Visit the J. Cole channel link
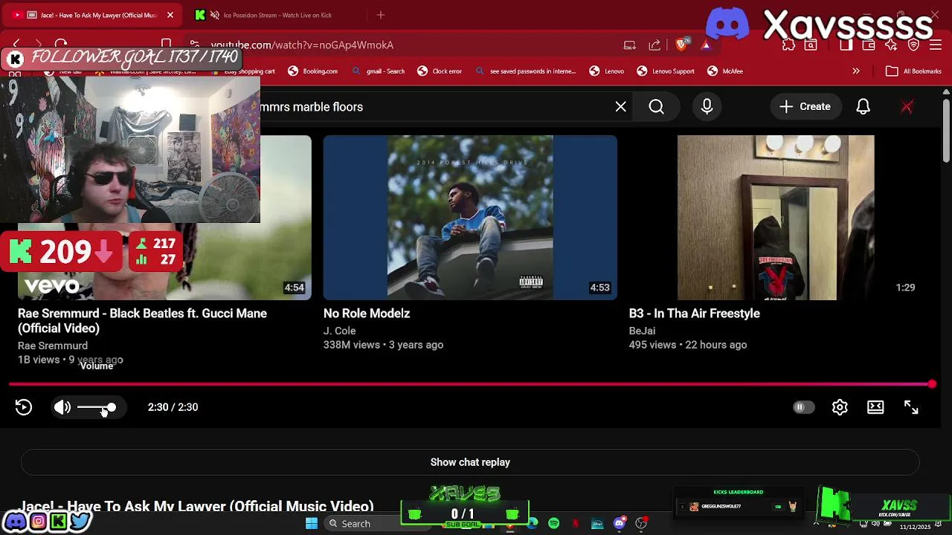This screenshot has height=535, width=952. (339, 331)
